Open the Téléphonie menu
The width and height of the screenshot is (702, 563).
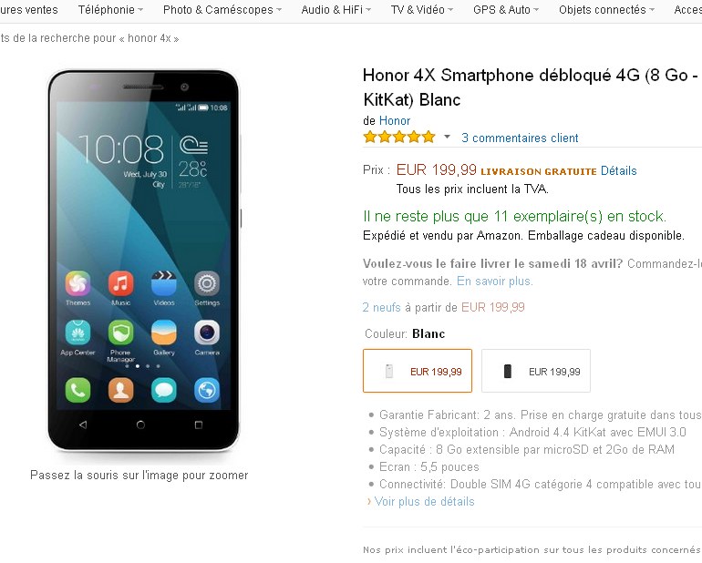110,9
